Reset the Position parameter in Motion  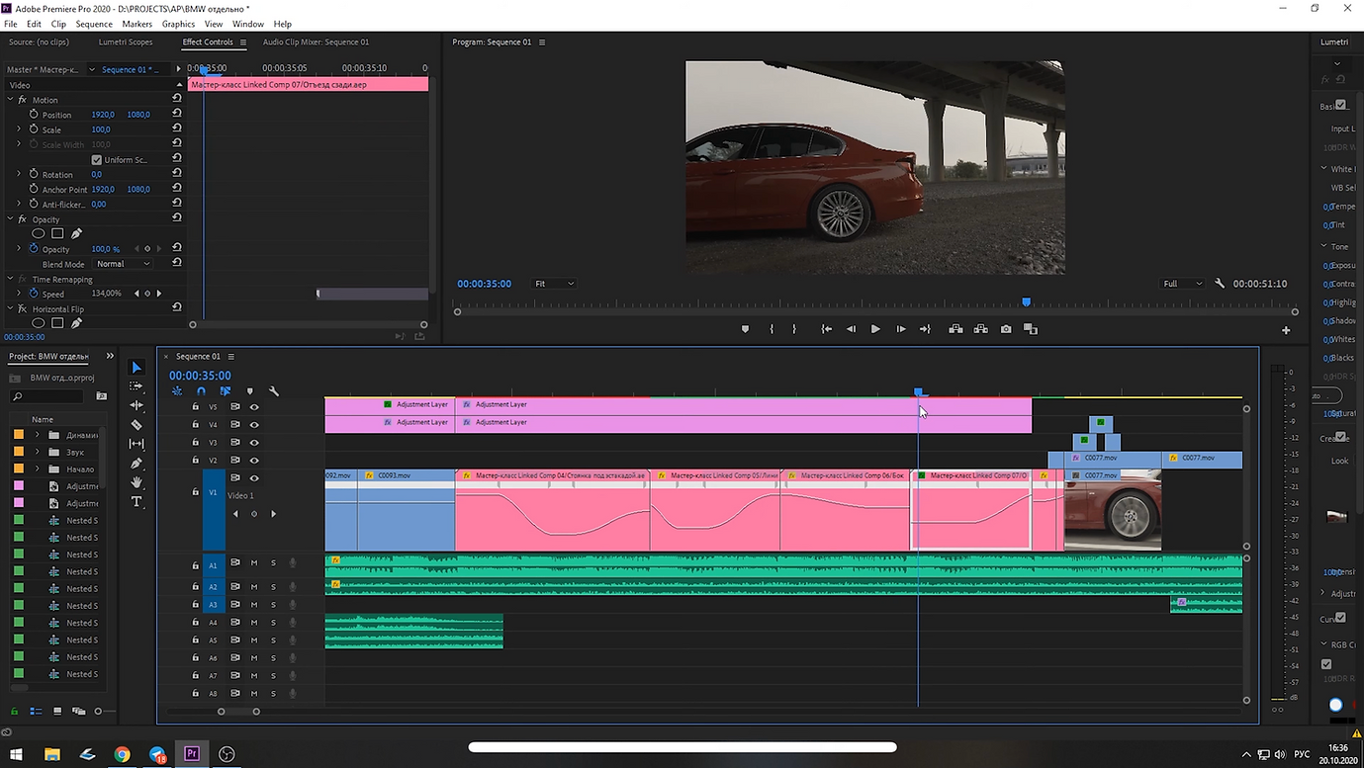click(x=177, y=115)
